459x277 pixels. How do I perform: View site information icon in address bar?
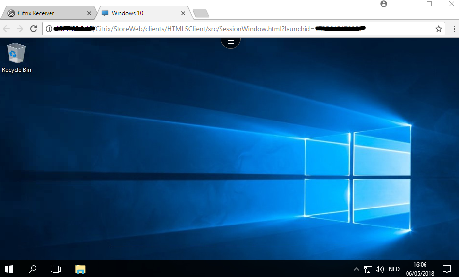[49, 29]
